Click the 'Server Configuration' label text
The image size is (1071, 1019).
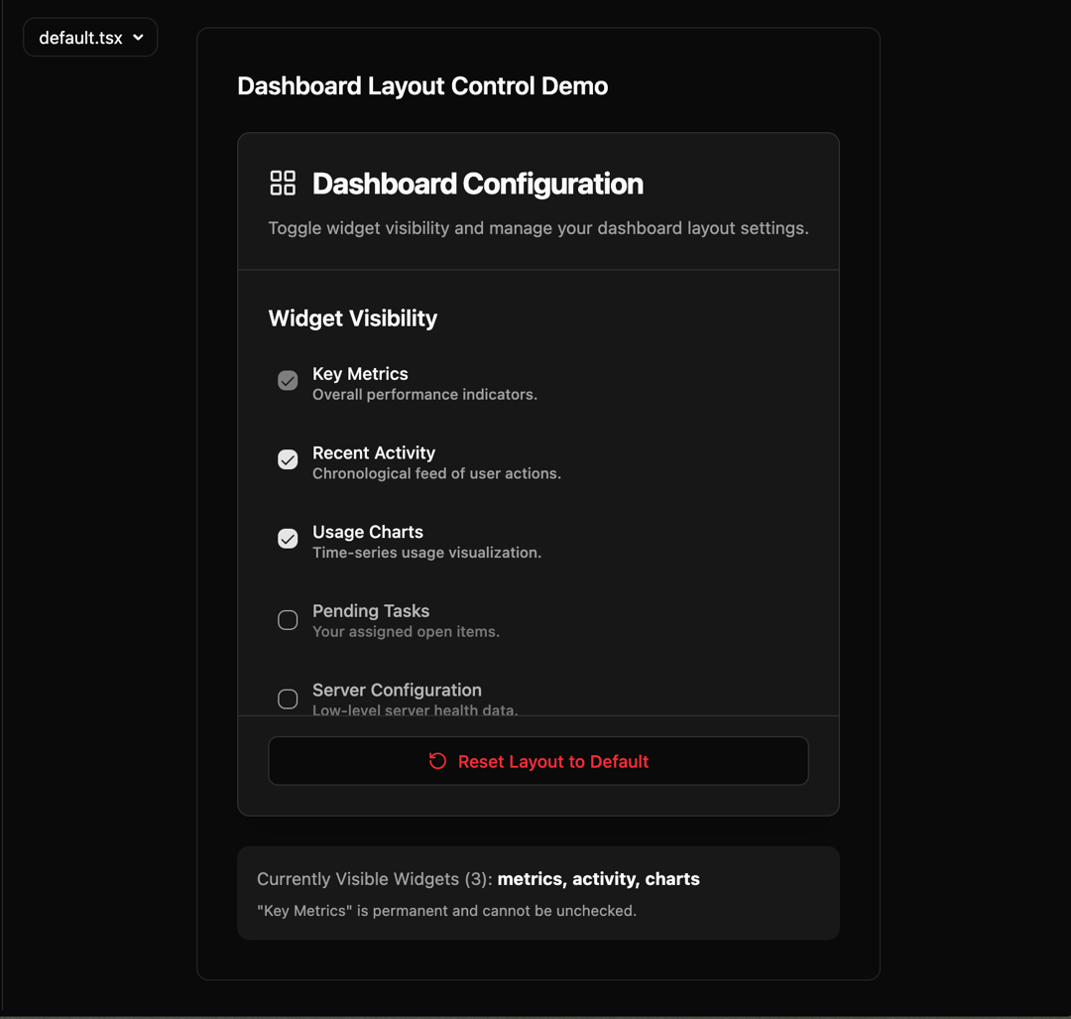tap(397, 690)
